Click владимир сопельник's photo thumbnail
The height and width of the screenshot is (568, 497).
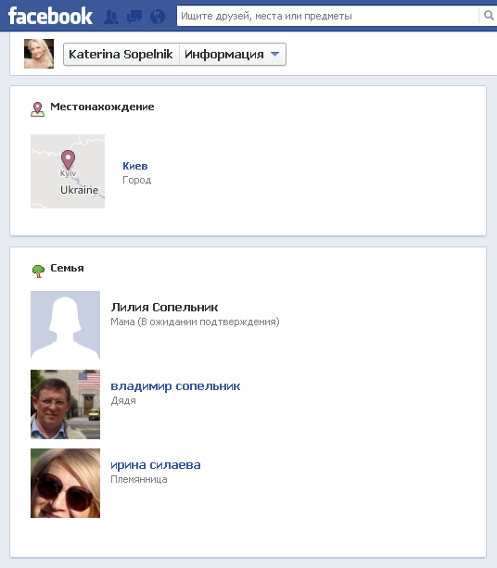[65, 404]
